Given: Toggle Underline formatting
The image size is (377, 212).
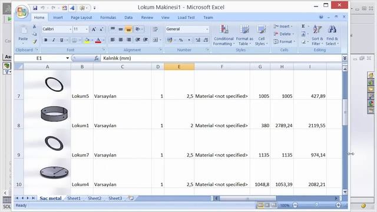Looking at the screenshot, I should [x=61, y=40].
